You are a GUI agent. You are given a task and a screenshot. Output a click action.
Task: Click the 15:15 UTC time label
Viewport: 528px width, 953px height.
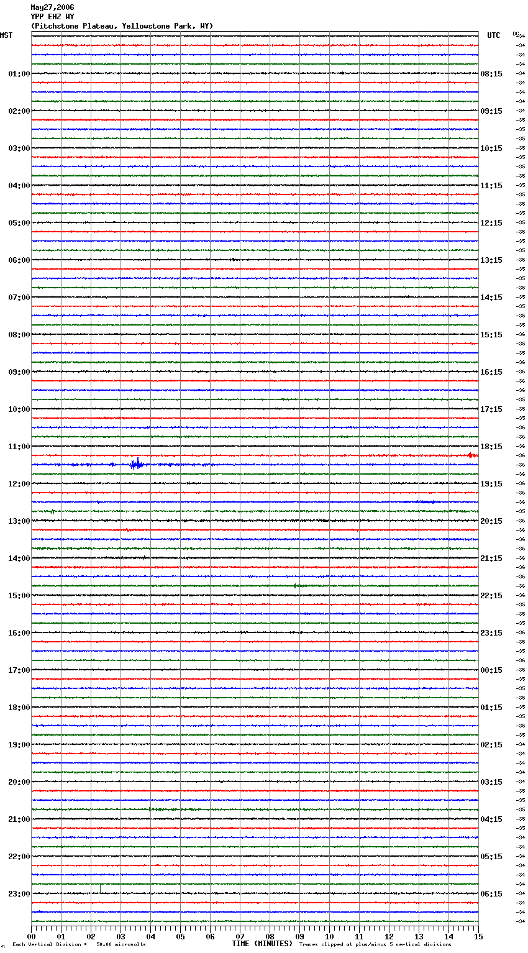click(491, 335)
